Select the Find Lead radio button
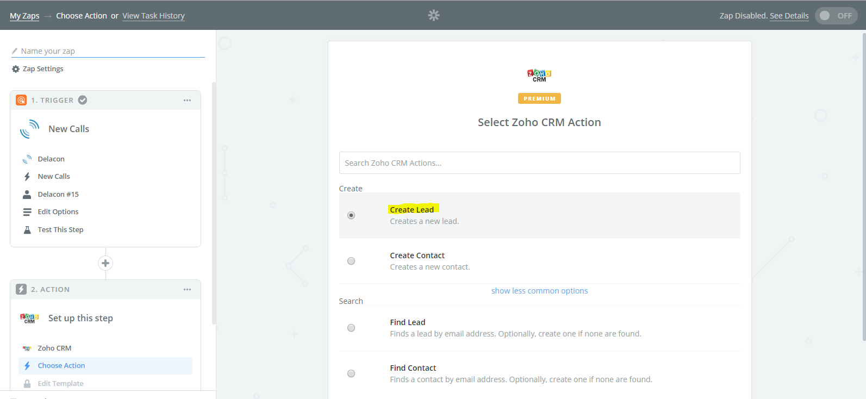866x399 pixels. 351,328
